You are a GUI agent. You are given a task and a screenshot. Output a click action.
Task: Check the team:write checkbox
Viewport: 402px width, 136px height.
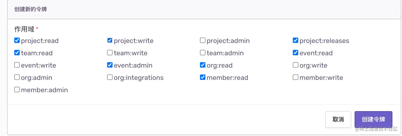pos(110,53)
